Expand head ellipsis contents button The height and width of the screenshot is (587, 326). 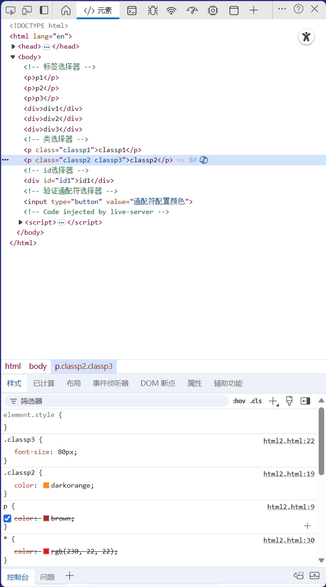point(47,47)
